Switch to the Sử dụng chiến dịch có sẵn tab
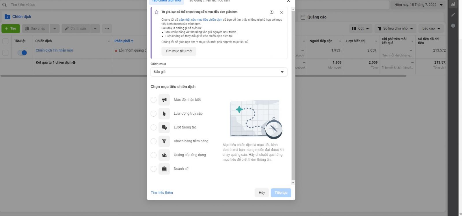Image resolution: width=462 pixels, height=216 pixels. pyautogui.click(x=209, y=1)
